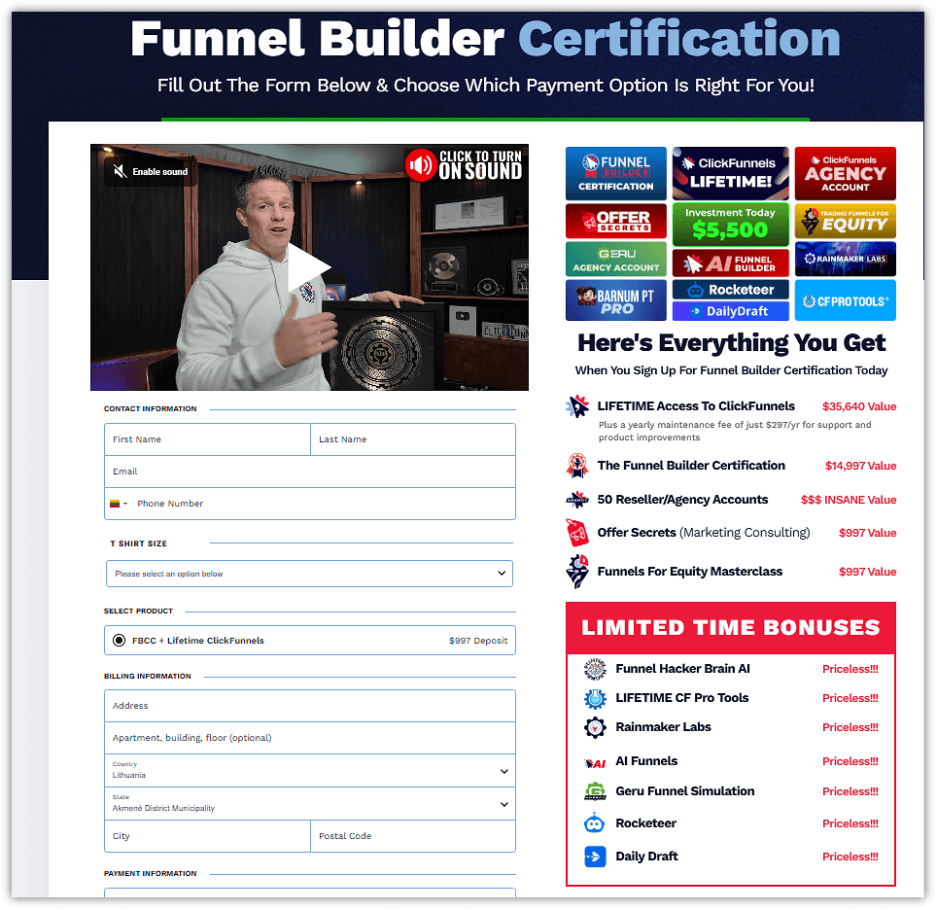The image size is (937, 910).
Task: Click the Funnel Builder Certification badge
Action: tap(615, 173)
